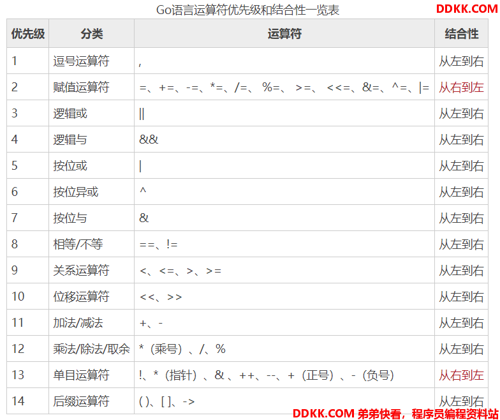Viewport: 500px width, 420px height.
Task: Select the '结合性' column header
Action: pyautogui.click(x=462, y=33)
